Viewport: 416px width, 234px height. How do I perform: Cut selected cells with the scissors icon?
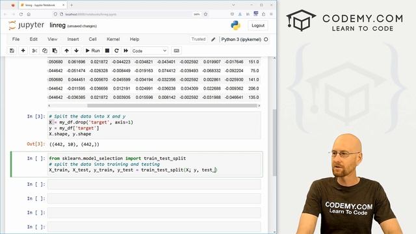pos(34,51)
